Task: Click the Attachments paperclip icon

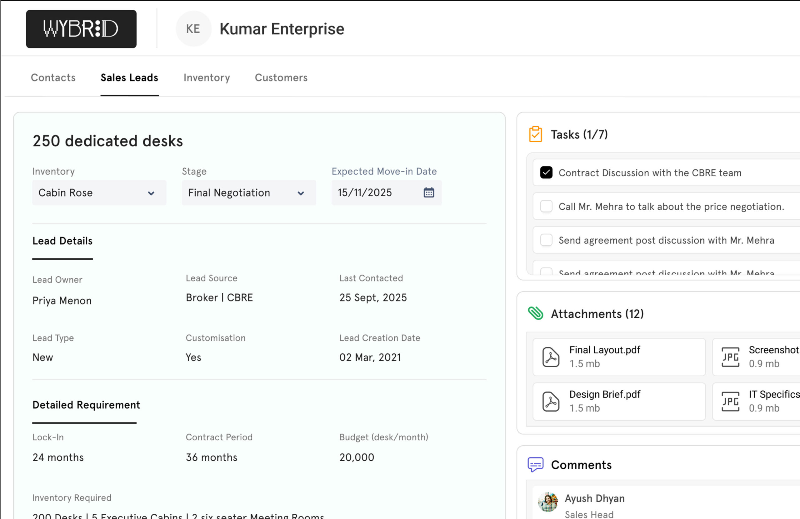Action: 535,313
